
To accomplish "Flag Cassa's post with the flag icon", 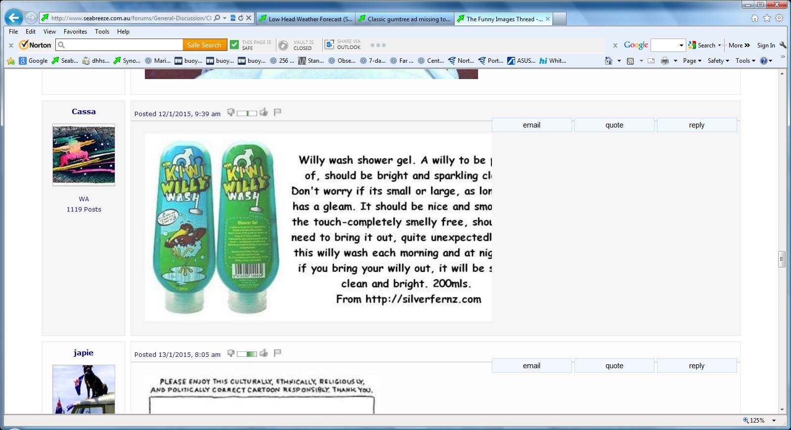I will tap(277, 113).
